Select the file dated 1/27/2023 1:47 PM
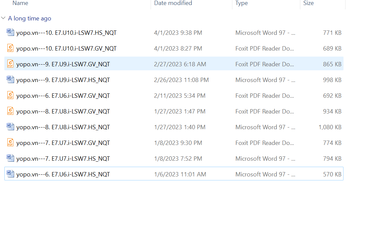382x237 pixels. (x=179, y=111)
